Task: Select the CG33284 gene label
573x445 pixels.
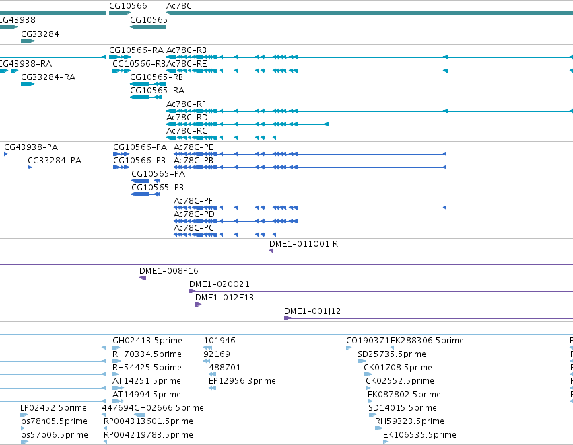Action: click(x=40, y=34)
